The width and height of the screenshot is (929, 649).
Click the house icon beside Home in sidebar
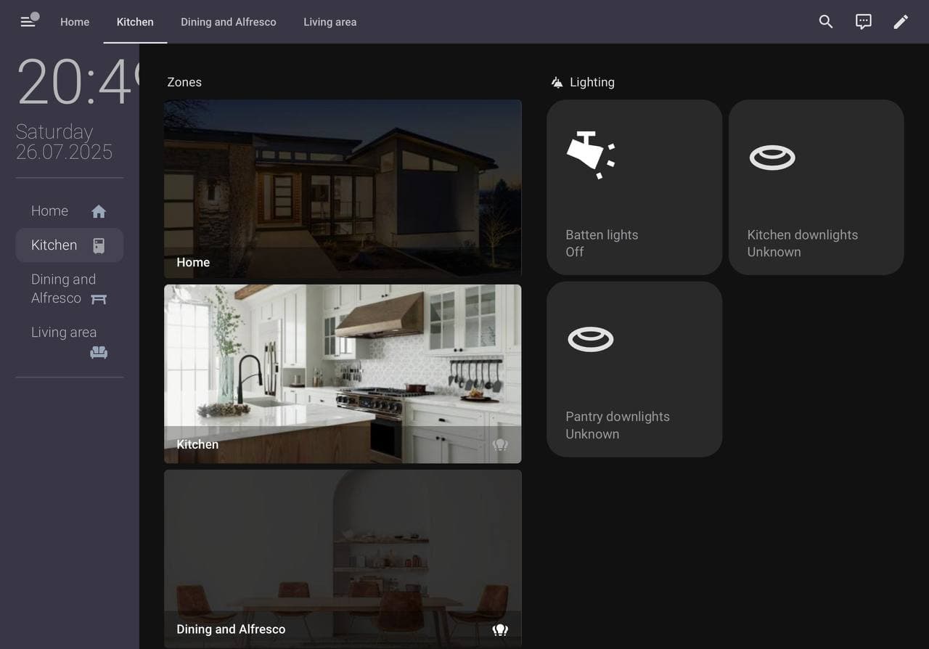[99, 211]
